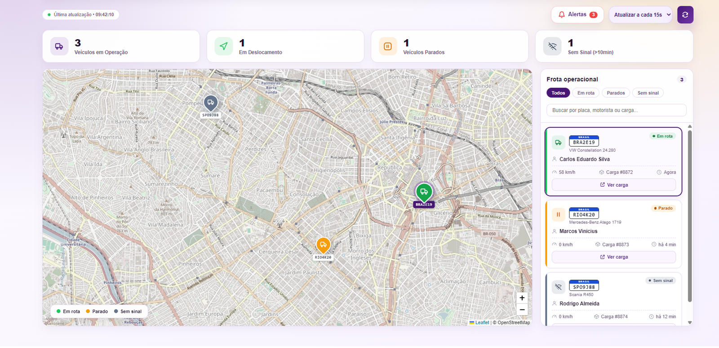Click the pause icon in Veículos Parados card
719x348 pixels.
pos(388,46)
